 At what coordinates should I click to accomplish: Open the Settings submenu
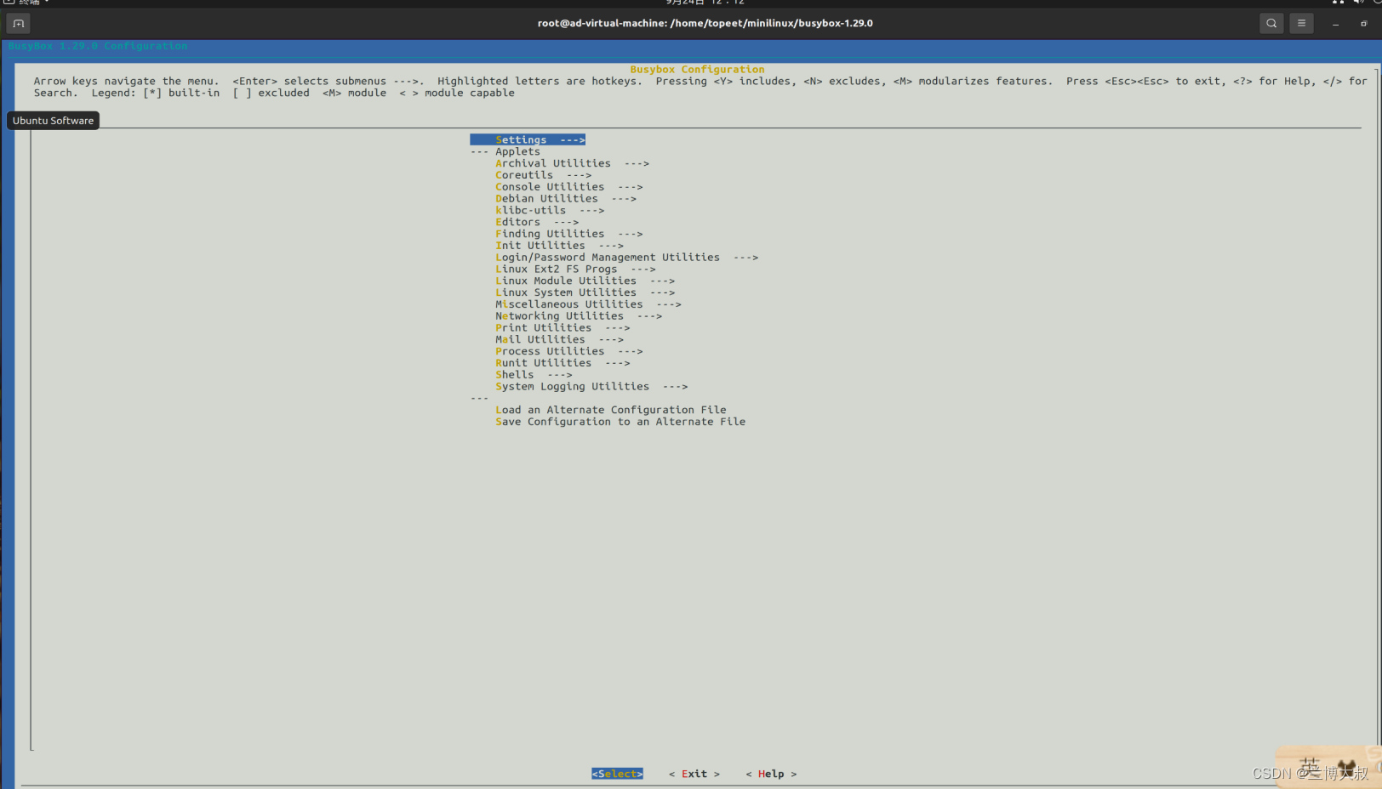click(522, 139)
